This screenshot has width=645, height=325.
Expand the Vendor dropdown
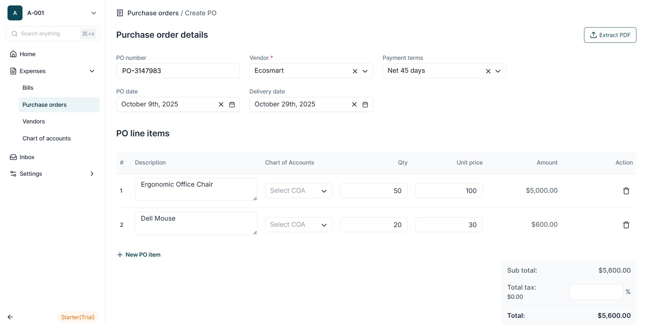[365, 71]
